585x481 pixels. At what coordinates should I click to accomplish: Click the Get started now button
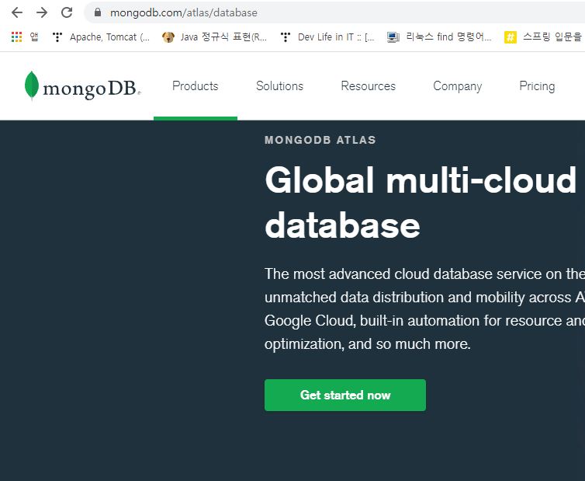pyautogui.click(x=345, y=395)
